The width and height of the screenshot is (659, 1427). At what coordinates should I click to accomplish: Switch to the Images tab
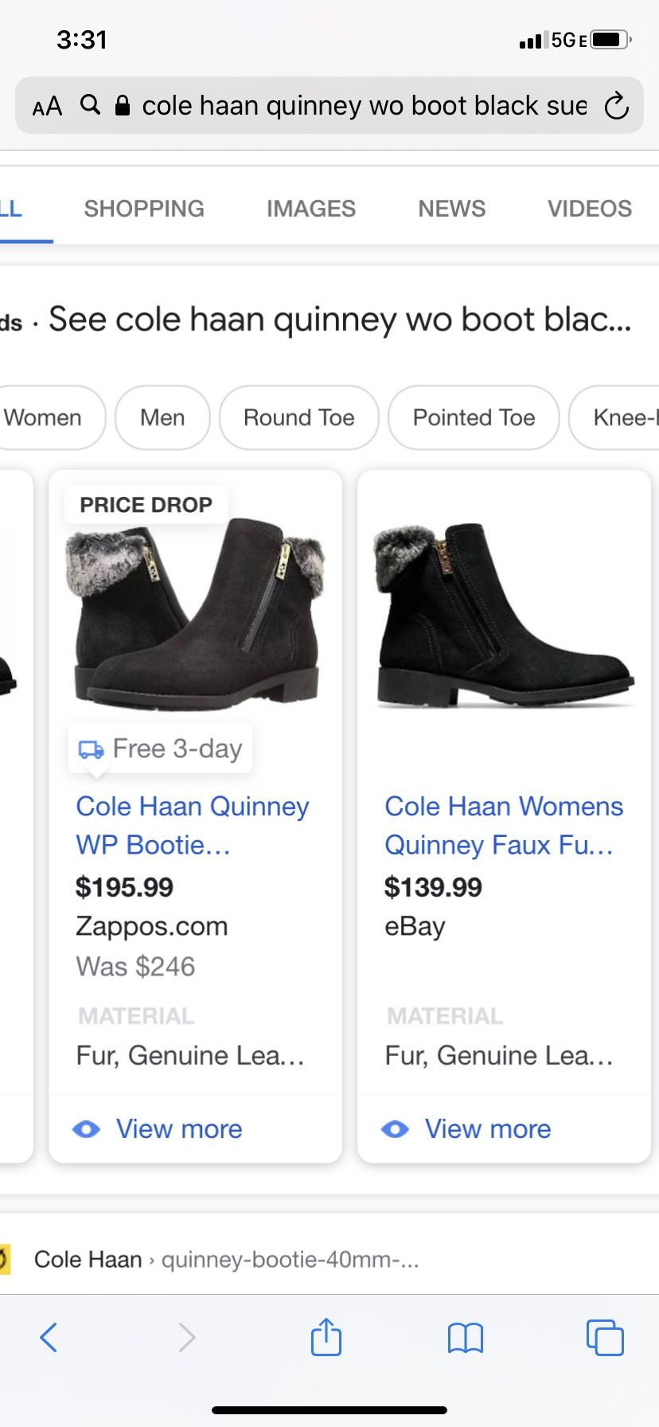click(x=311, y=209)
